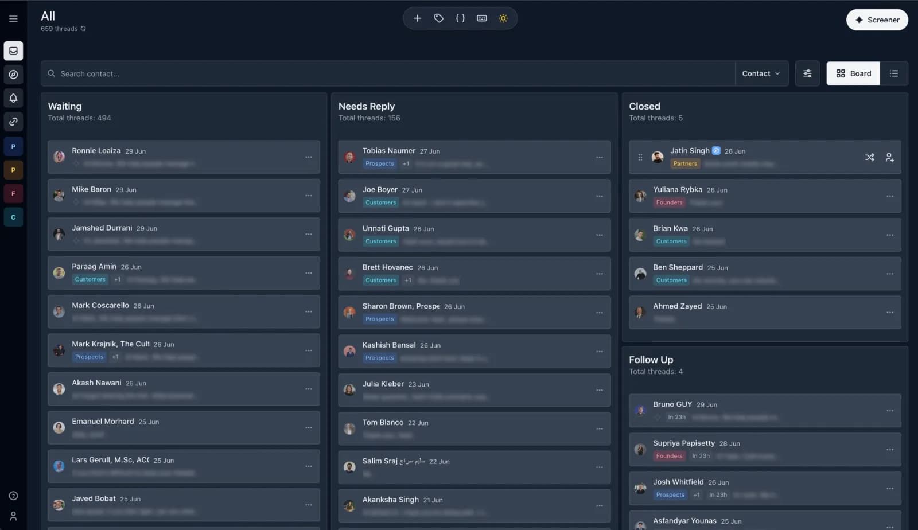Open the F workspace in sidebar
This screenshot has height=530, width=918.
13,194
